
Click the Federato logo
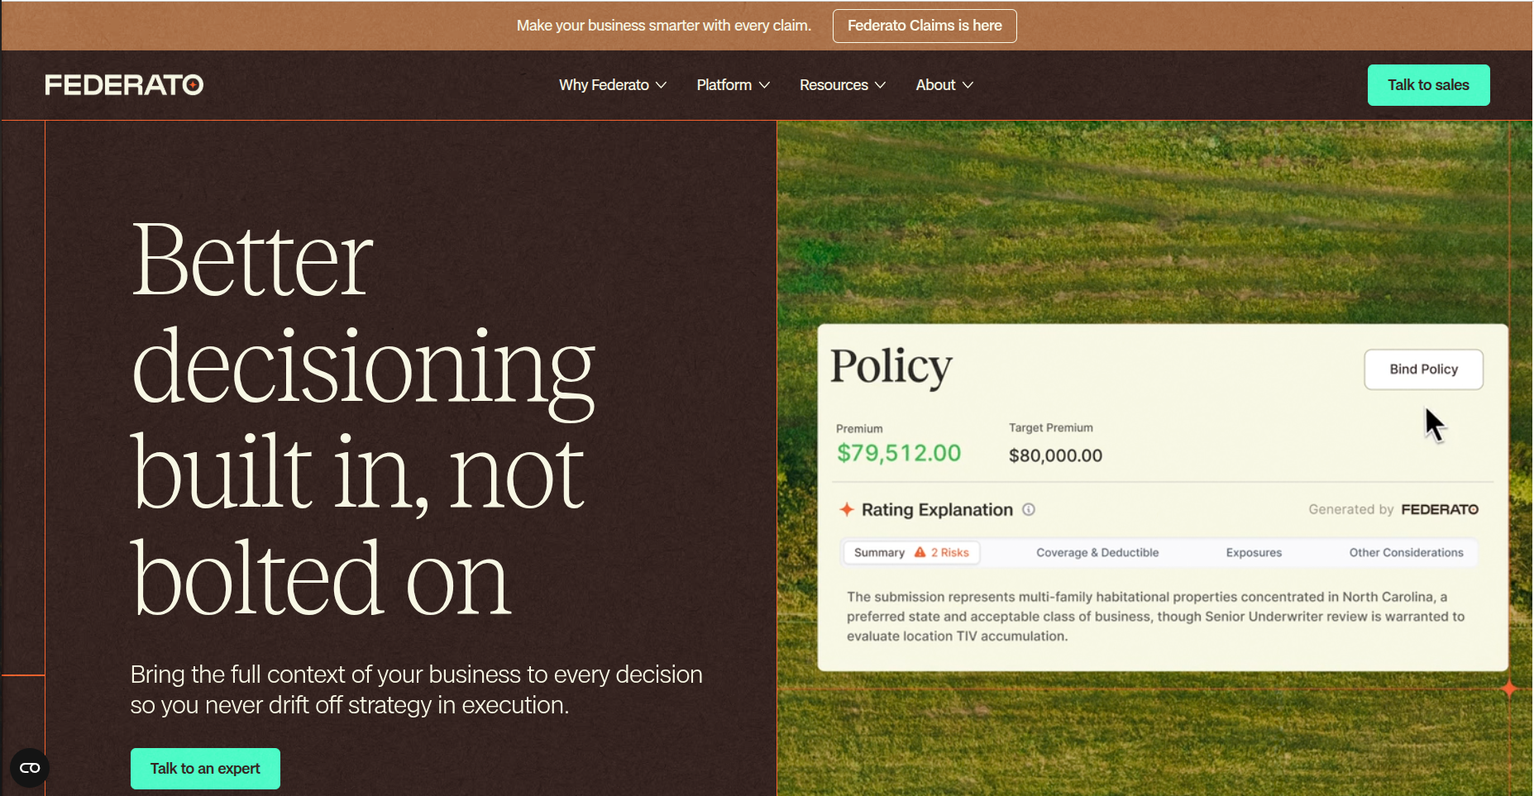(124, 84)
